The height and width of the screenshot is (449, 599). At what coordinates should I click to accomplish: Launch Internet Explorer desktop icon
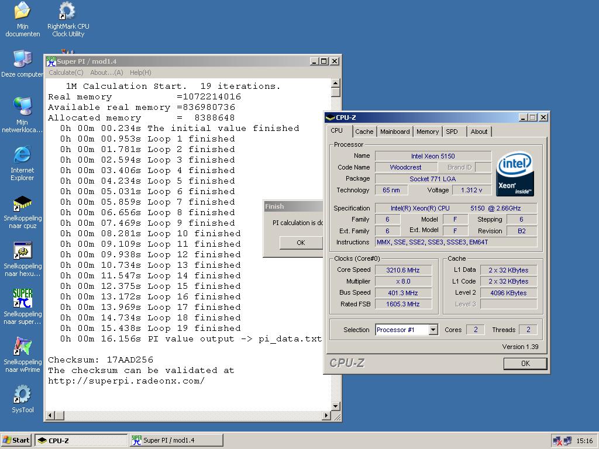[x=22, y=164]
